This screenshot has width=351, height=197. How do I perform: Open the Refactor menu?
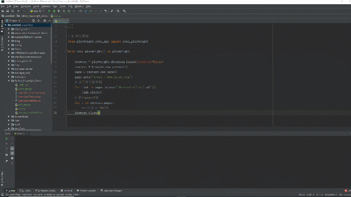click(46, 6)
